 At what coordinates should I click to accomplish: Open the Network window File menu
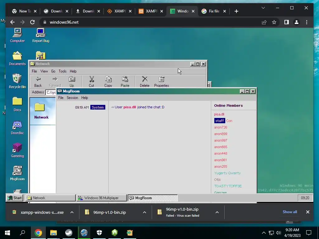34,71
